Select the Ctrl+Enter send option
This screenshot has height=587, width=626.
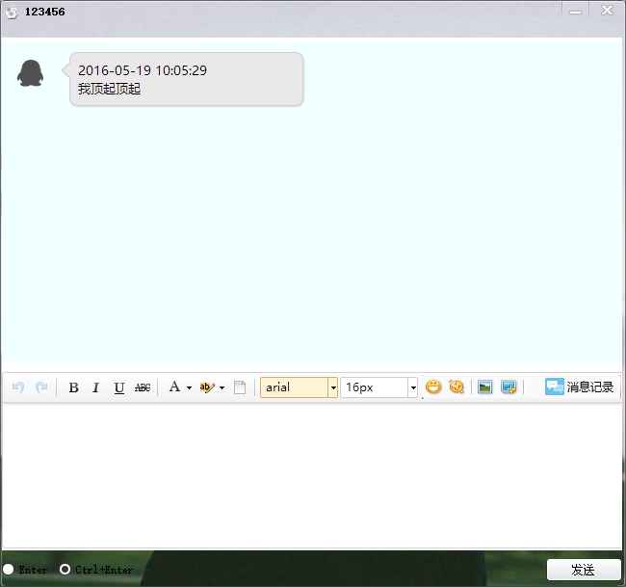coord(65,570)
